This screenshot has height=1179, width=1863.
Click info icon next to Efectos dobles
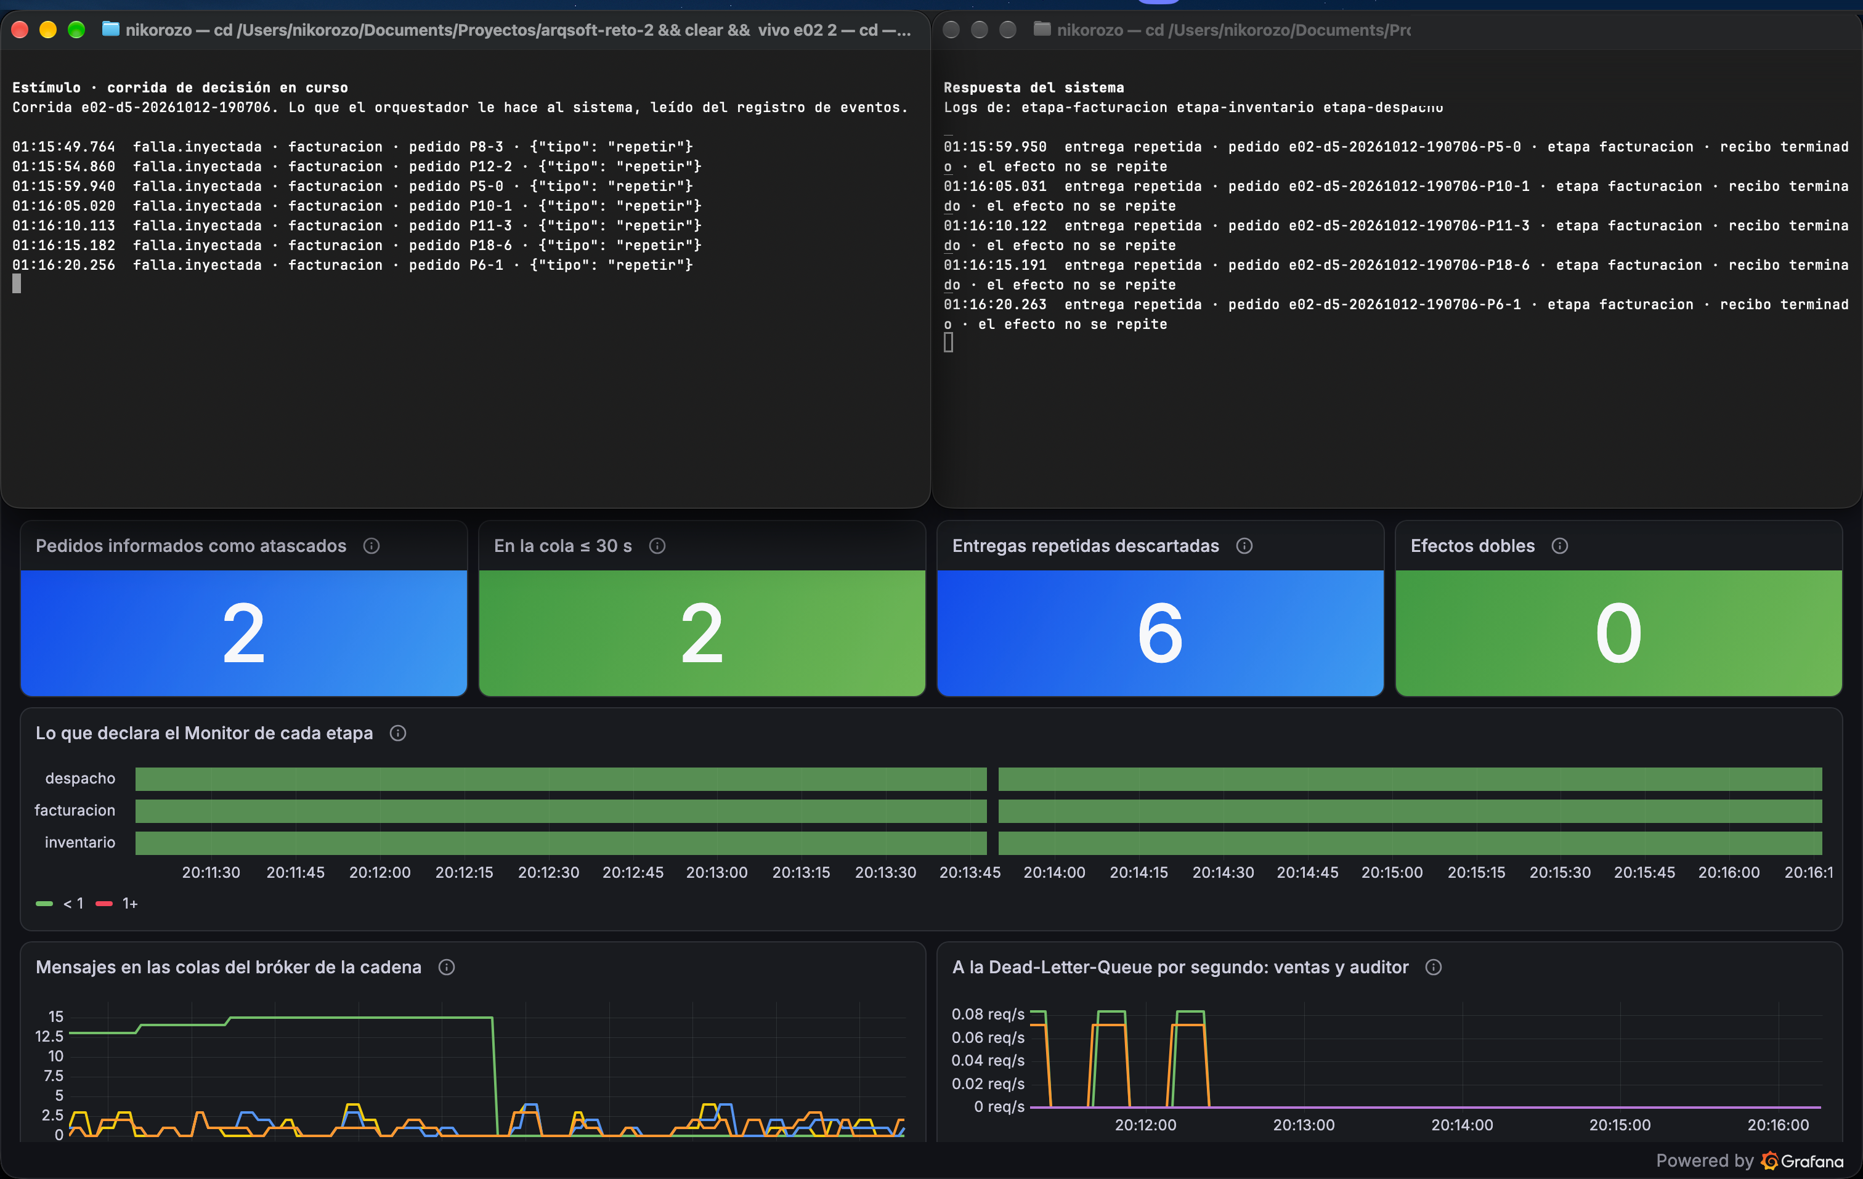tap(1560, 546)
